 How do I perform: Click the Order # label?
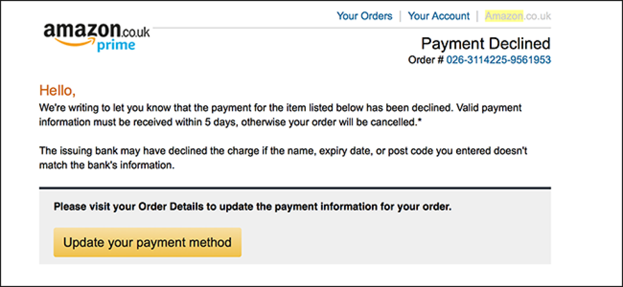point(426,60)
